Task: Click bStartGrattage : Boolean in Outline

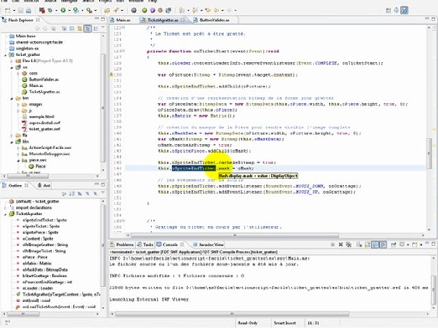Action: (44, 276)
